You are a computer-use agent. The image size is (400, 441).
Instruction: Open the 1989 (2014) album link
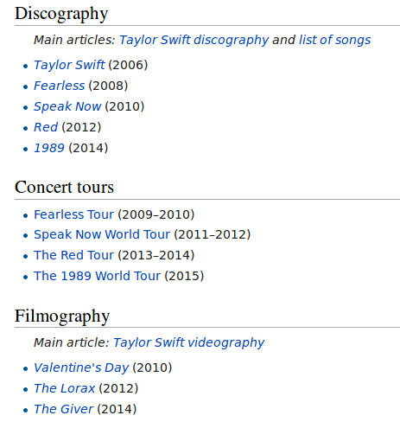coord(49,148)
